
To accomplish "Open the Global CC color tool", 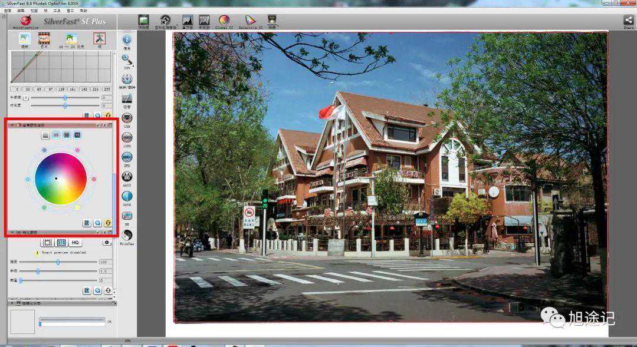I will [224, 22].
